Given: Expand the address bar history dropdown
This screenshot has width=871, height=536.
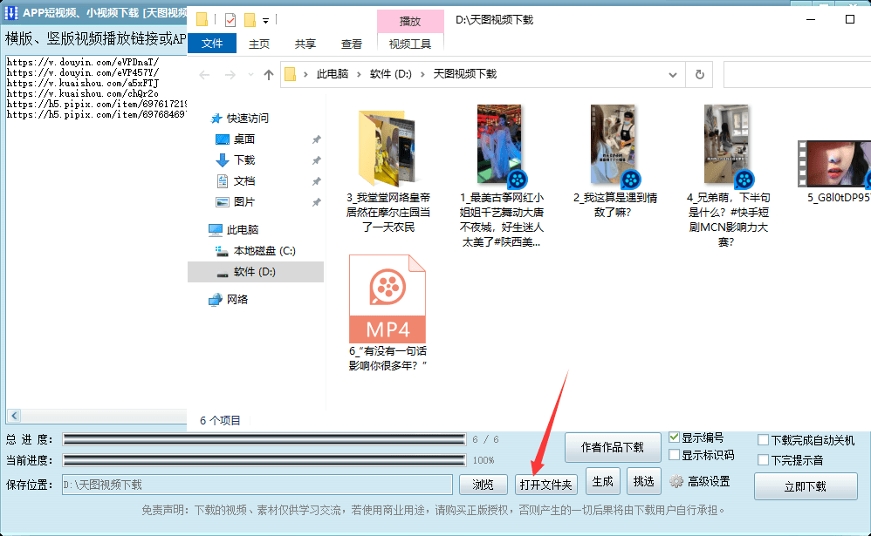Looking at the screenshot, I should click(x=673, y=74).
